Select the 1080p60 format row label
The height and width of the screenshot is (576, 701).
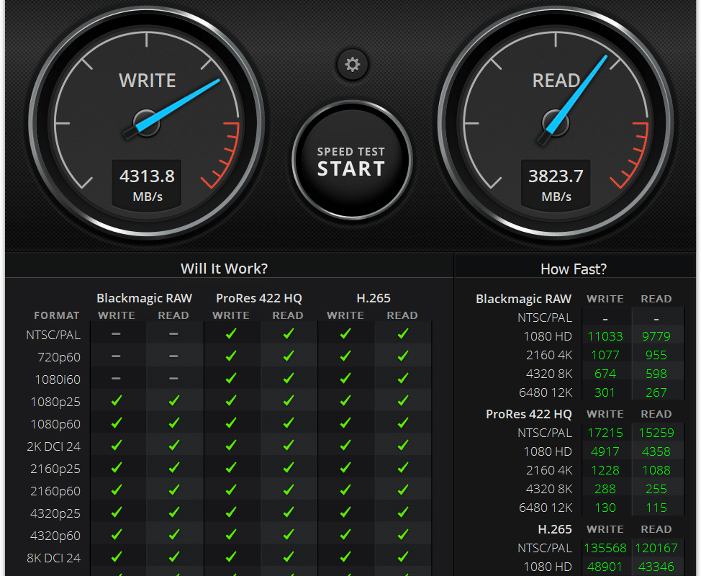55,424
